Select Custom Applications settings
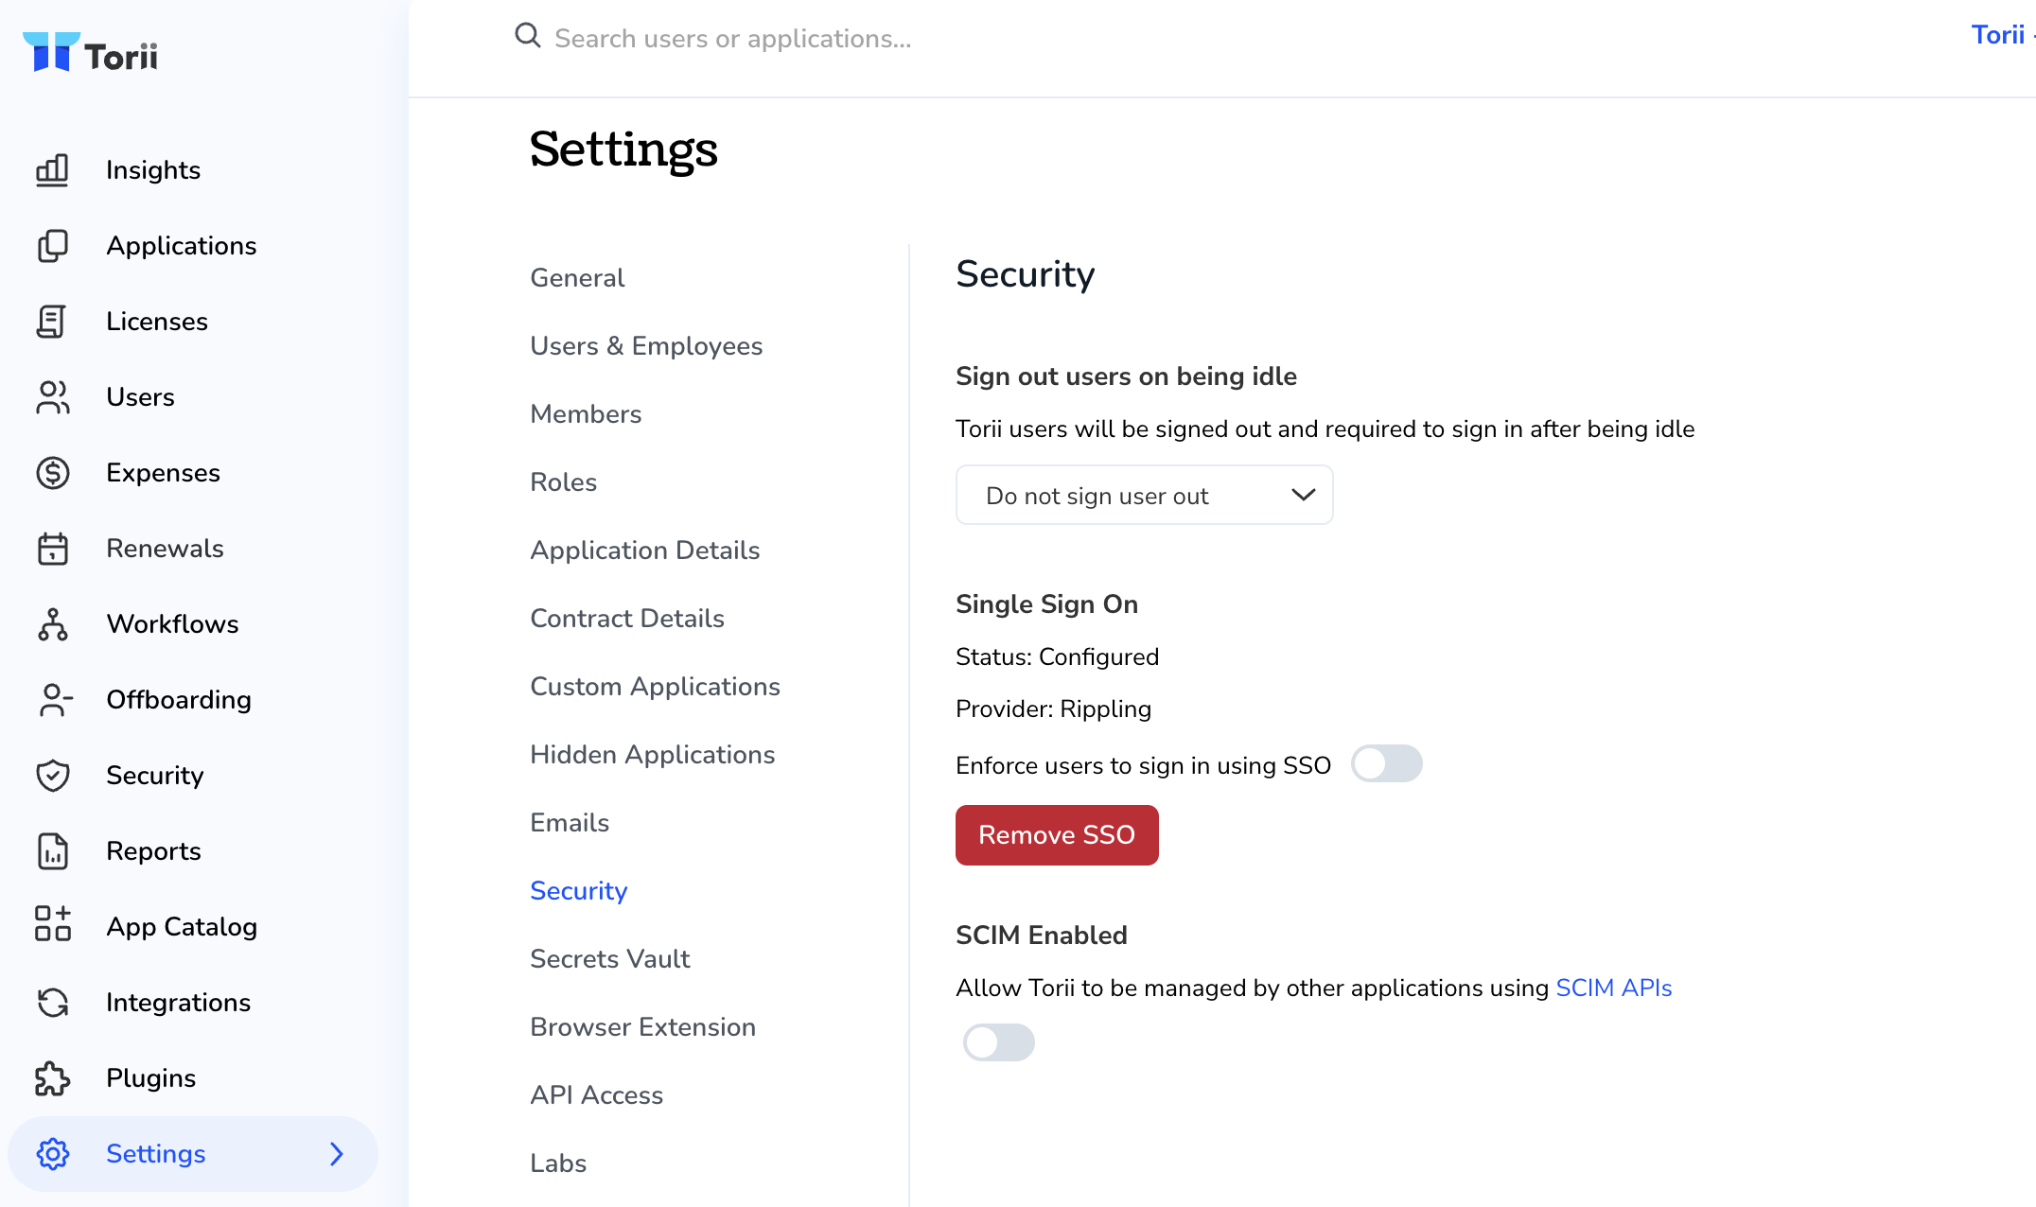The width and height of the screenshot is (2036, 1207). click(x=655, y=686)
